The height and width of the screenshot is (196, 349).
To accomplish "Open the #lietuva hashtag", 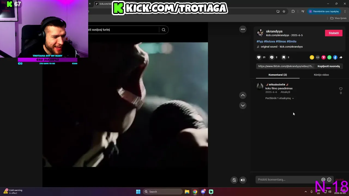I will [269, 41].
